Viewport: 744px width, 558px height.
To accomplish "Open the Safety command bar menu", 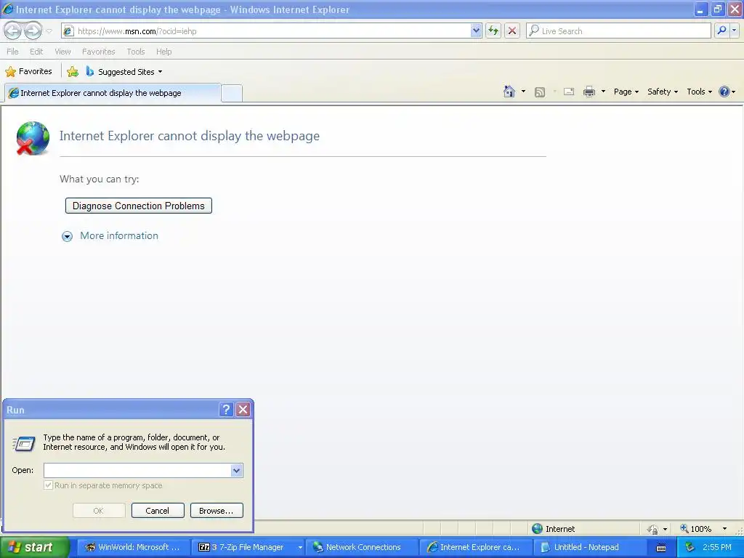I will [663, 92].
